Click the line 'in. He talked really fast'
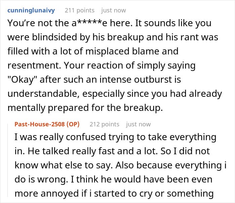Screen dimensions: 235x203 (112, 151)
